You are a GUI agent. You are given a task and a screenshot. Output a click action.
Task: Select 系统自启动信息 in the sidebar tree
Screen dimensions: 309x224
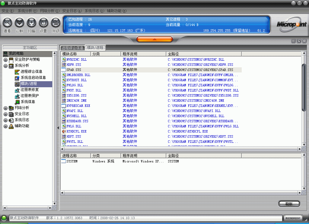(x=33, y=78)
